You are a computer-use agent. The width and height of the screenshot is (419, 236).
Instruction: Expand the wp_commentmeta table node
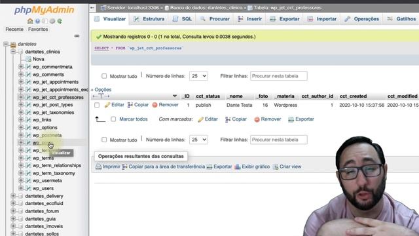[x=21, y=67]
